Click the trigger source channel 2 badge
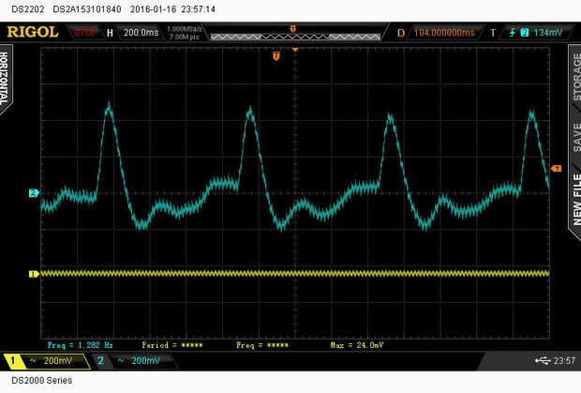 [525, 33]
